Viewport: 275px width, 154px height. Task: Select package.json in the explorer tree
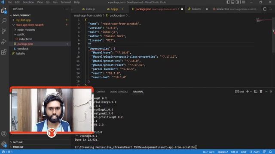click(40, 44)
